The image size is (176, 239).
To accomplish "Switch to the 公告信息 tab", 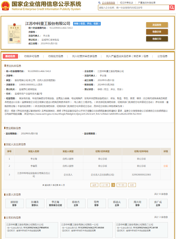I will pos(162,56).
